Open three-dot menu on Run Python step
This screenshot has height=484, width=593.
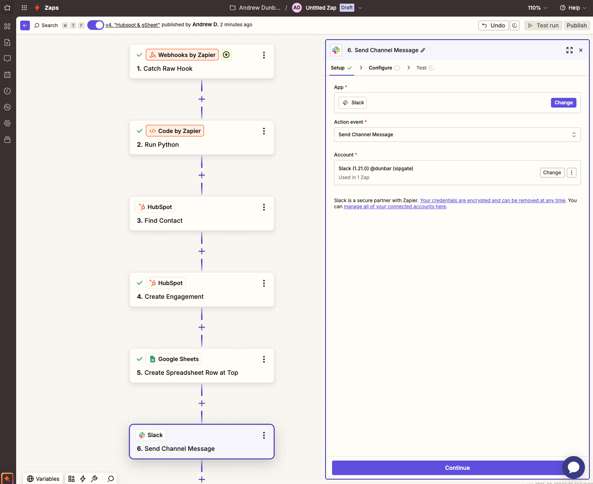click(264, 131)
